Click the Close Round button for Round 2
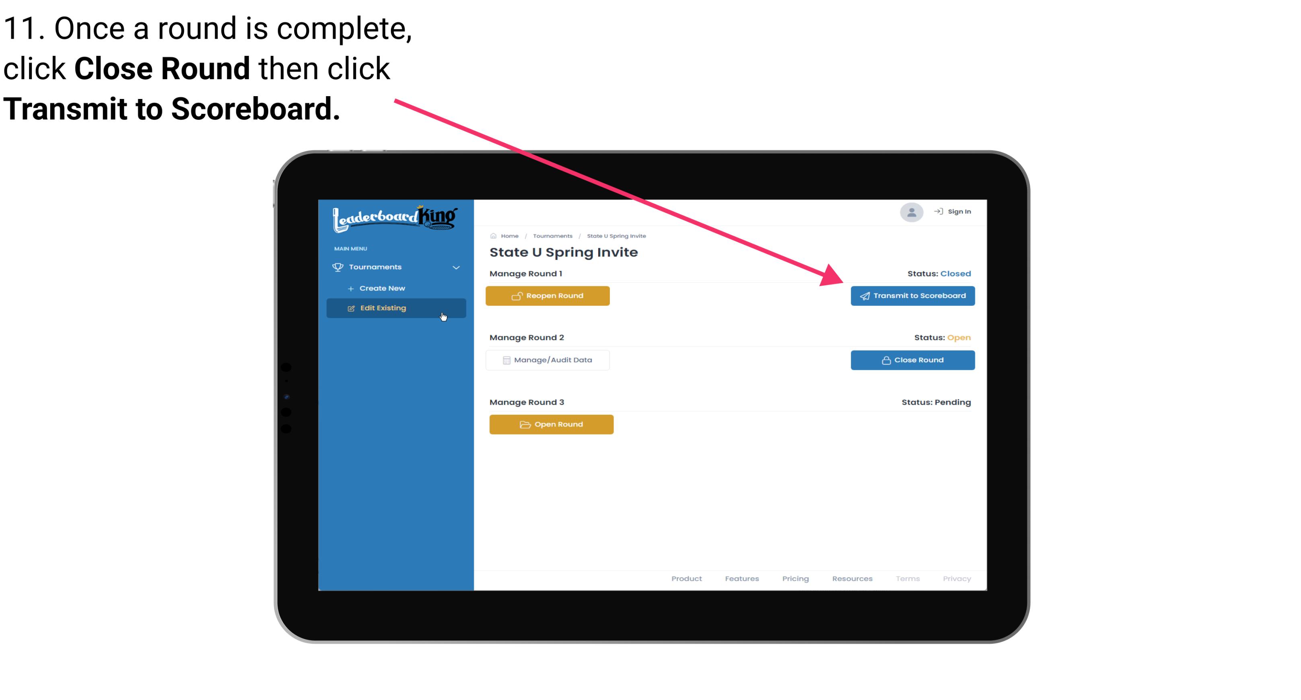The width and height of the screenshot is (1301, 700). (913, 360)
